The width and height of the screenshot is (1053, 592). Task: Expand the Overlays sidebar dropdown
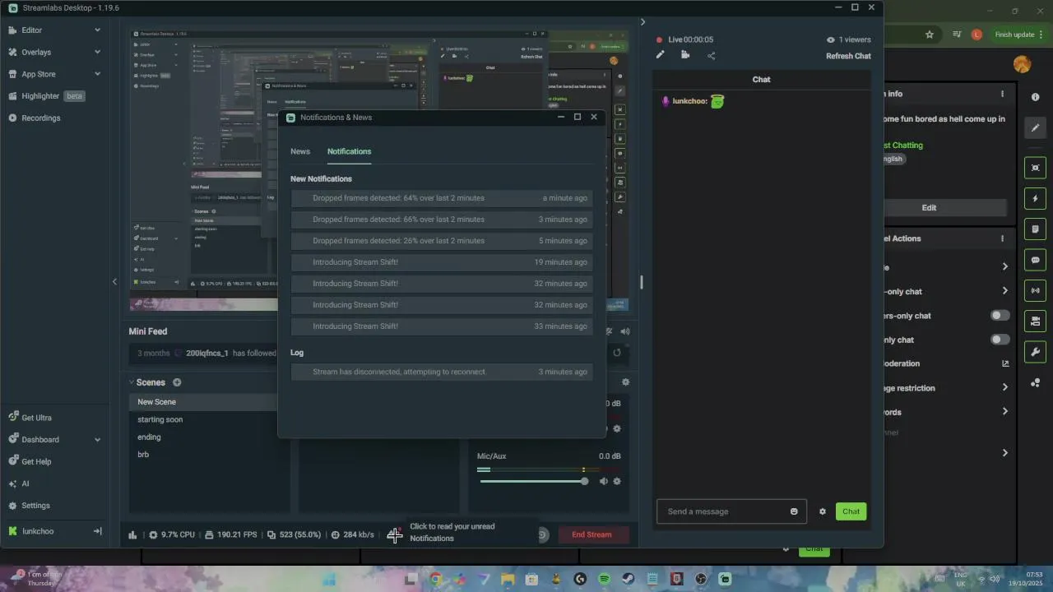pos(97,52)
